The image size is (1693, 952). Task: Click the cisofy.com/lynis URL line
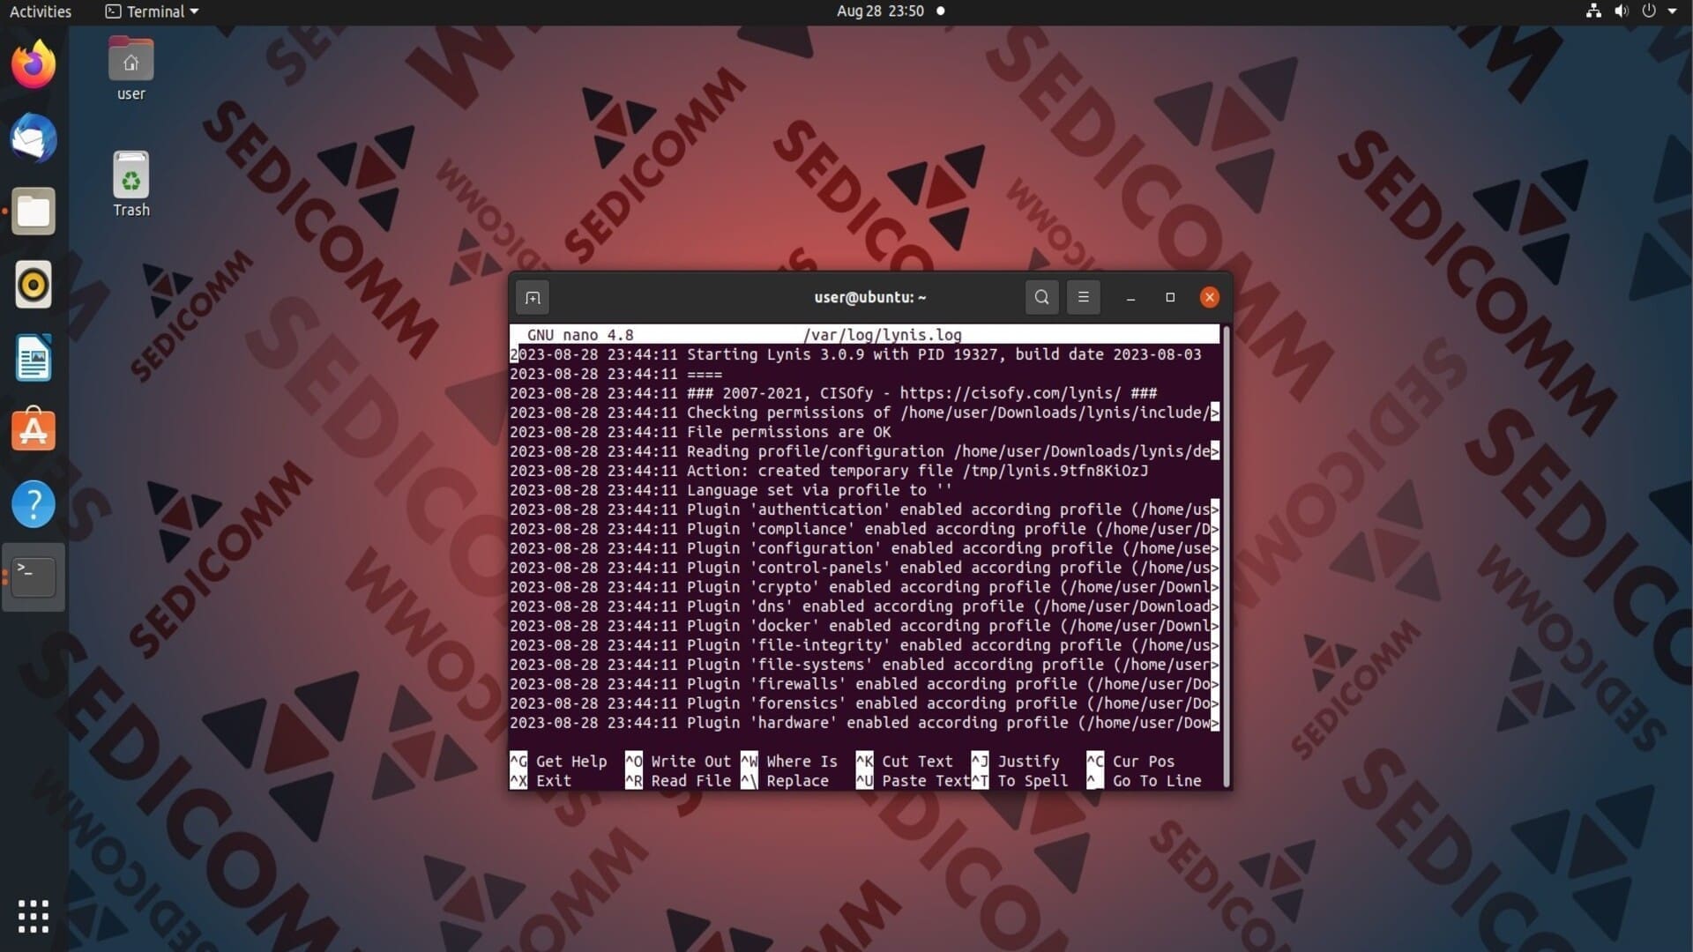tap(833, 393)
